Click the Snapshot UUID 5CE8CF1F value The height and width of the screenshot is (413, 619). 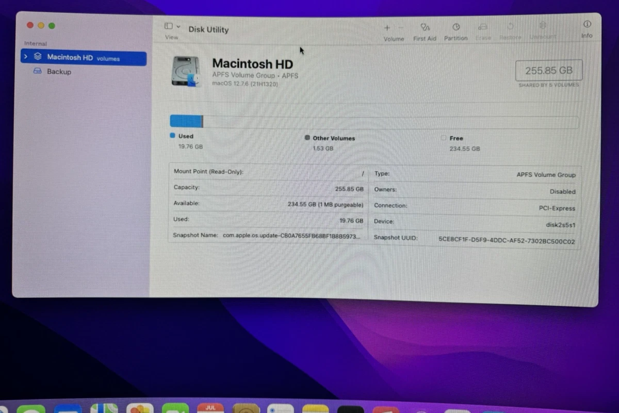[507, 241]
